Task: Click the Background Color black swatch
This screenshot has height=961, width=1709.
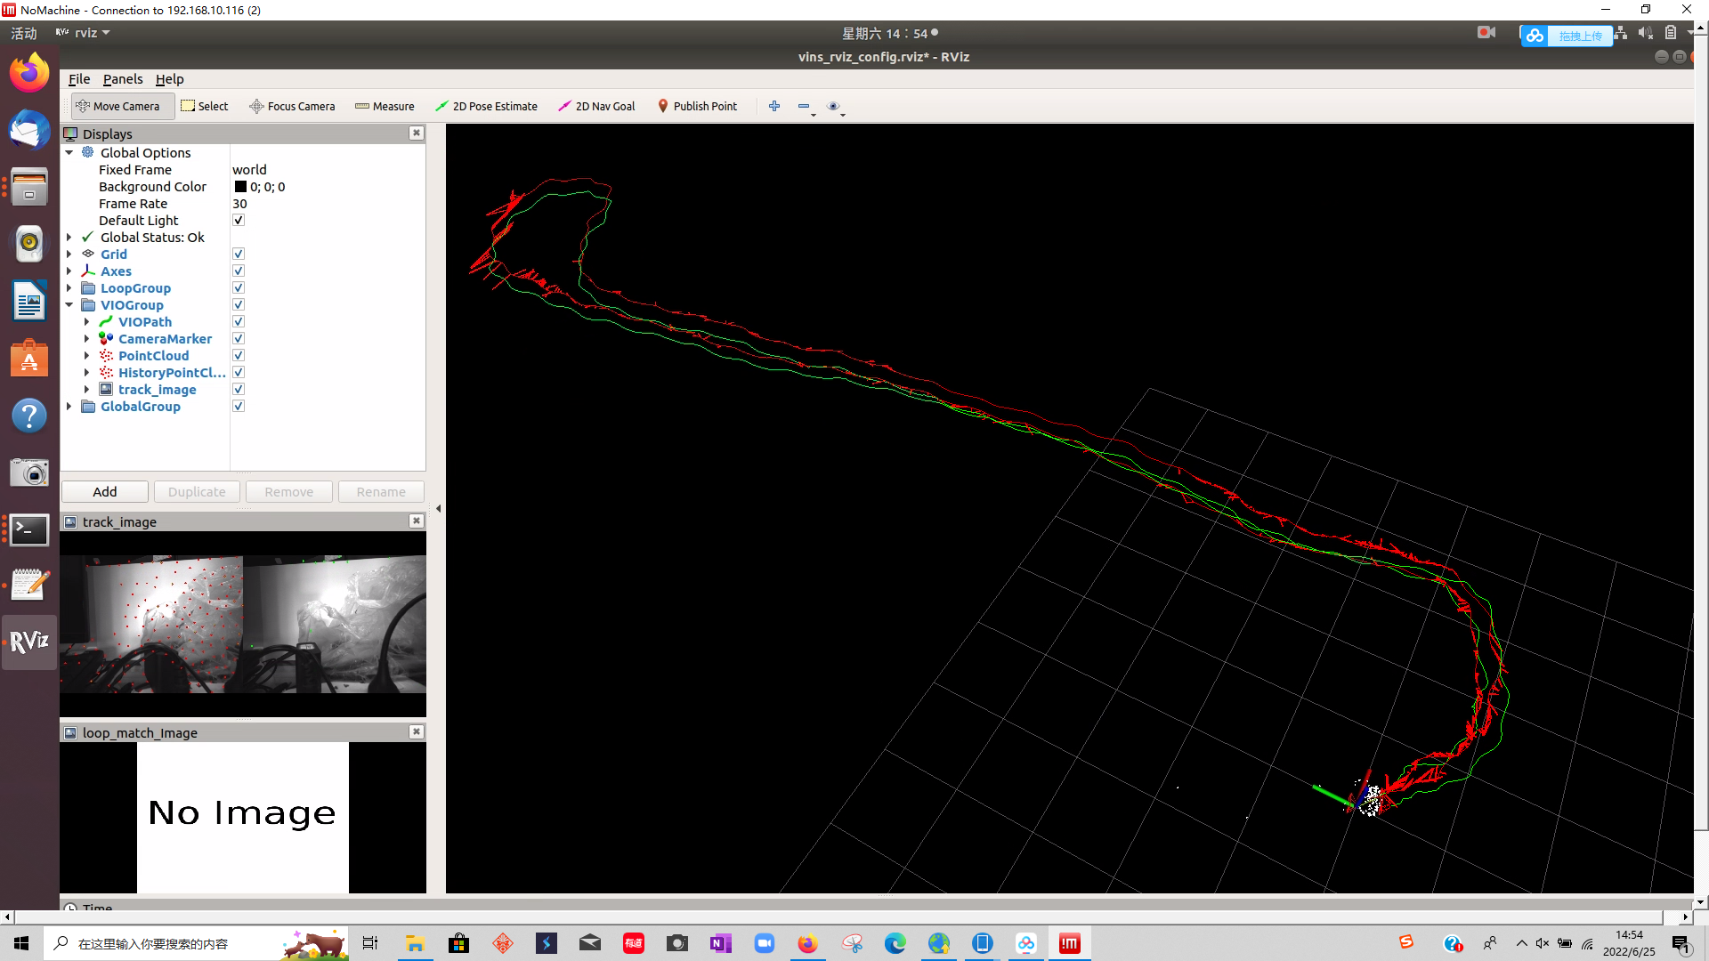Action: [x=240, y=187]
